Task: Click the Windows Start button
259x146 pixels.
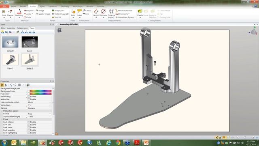Action: point(4,142)
